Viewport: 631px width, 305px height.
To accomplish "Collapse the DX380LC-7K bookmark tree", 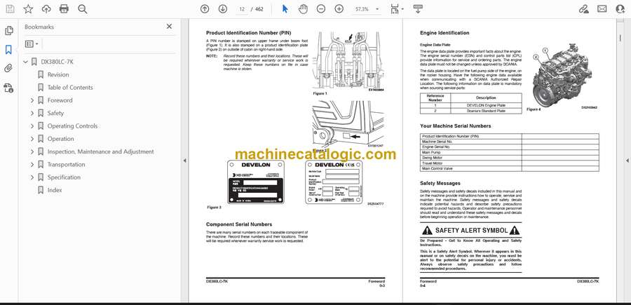I will tap(26, 62).
